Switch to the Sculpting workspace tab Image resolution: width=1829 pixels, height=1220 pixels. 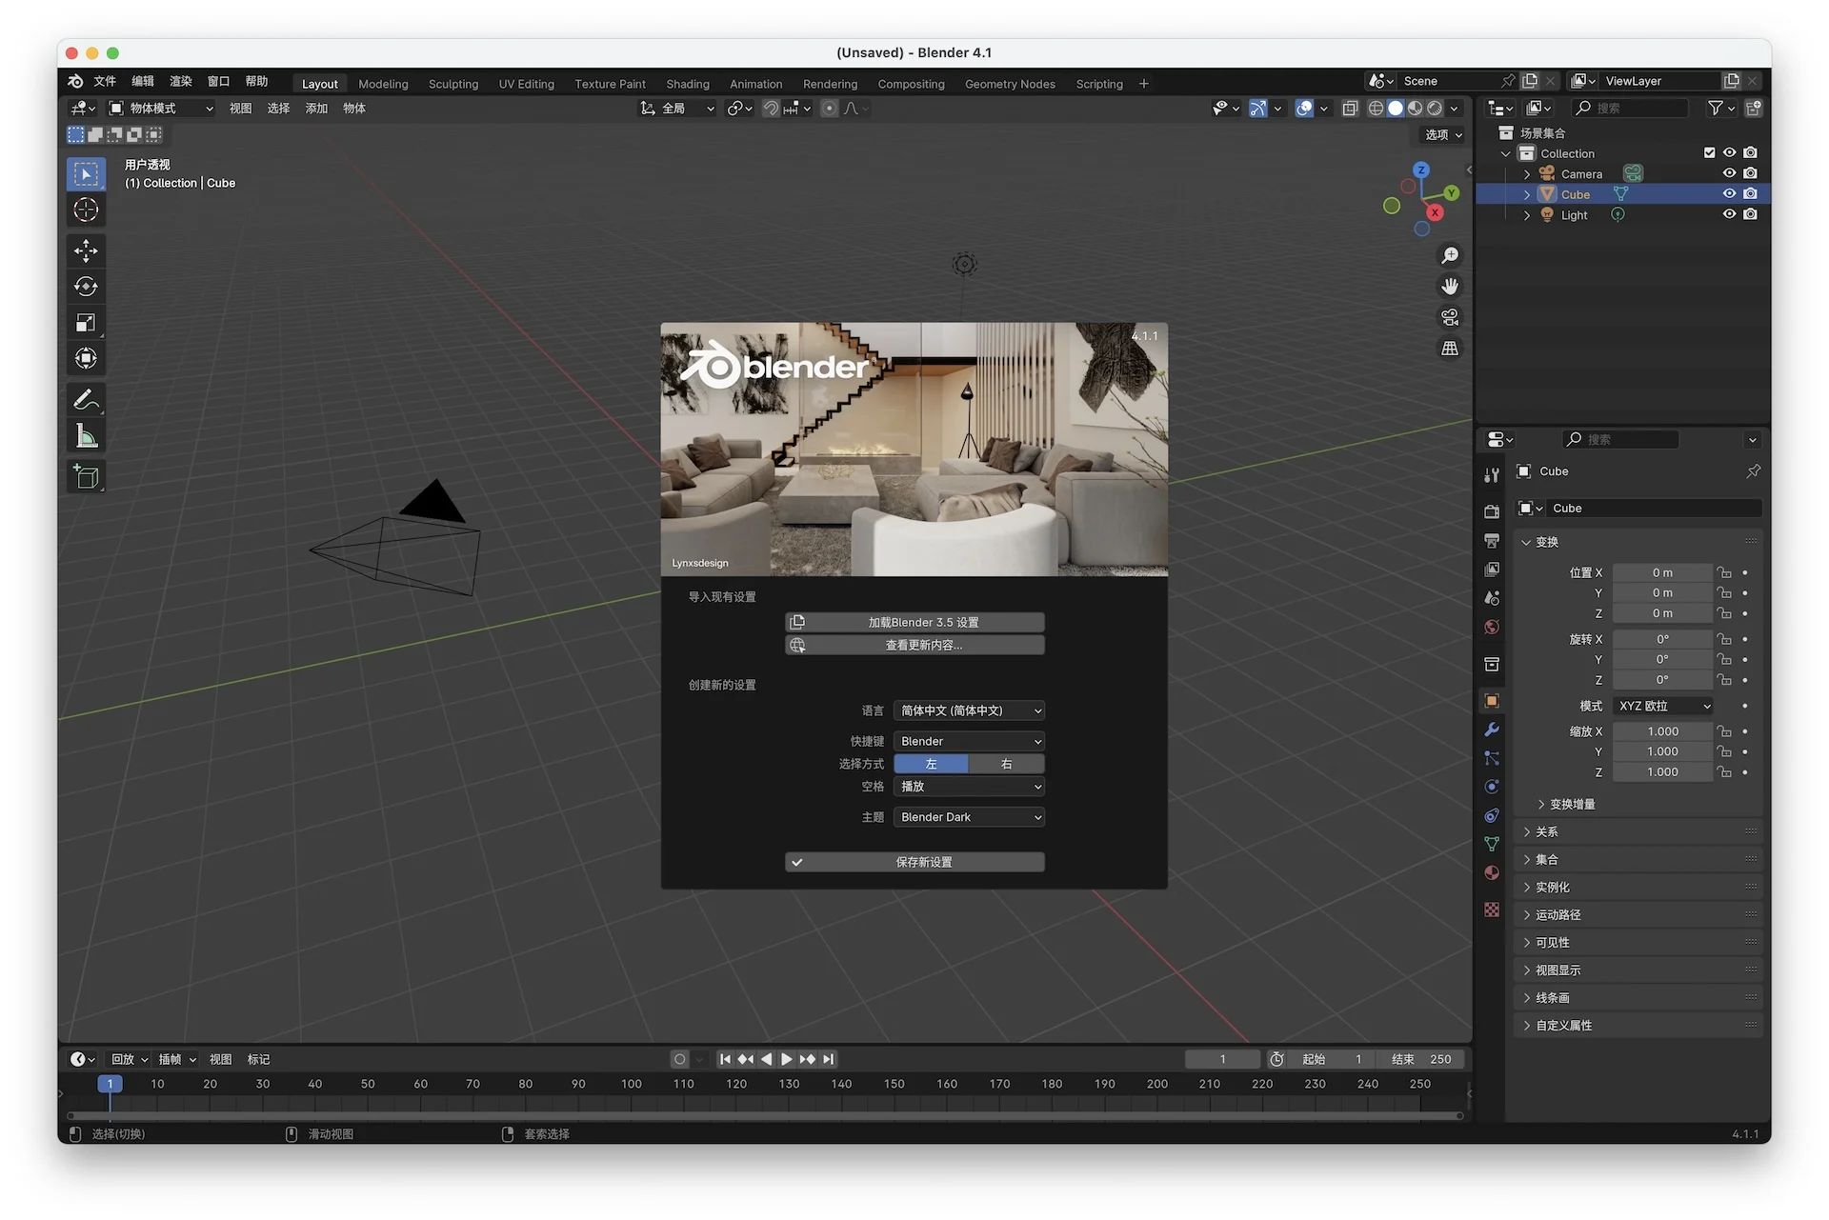(453, 84)
